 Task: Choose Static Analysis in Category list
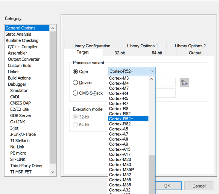(x=18, y=34)
